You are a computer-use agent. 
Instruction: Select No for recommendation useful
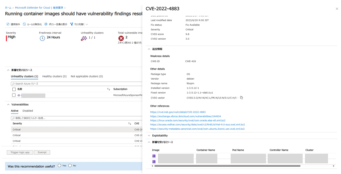[70, 166]
